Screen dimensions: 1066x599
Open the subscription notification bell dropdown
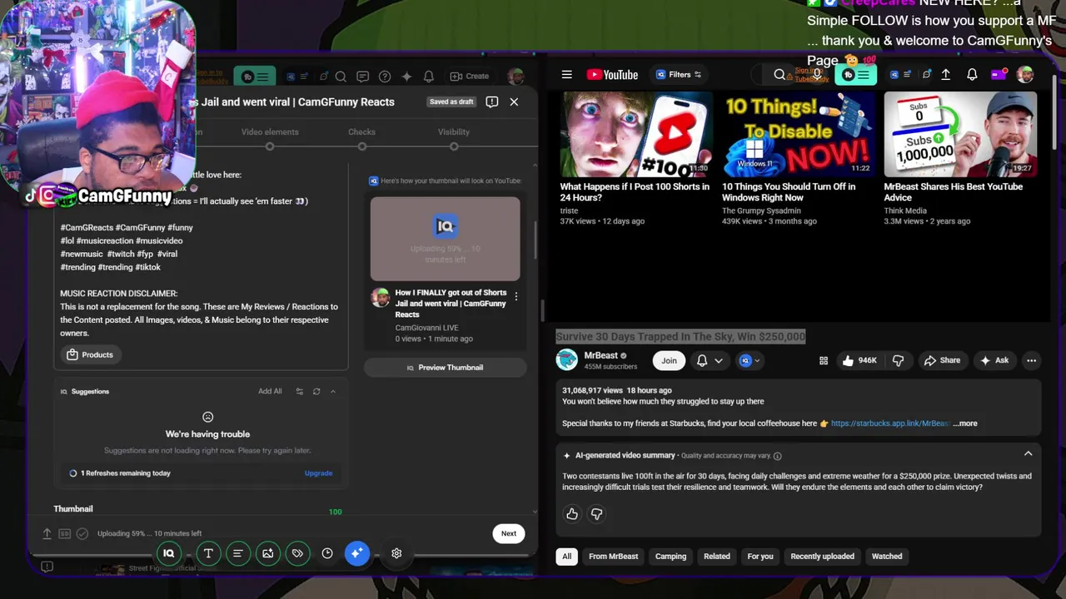[x=710, y=360]
